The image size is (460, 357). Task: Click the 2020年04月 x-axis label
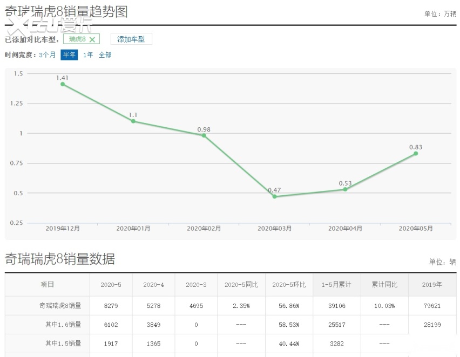(346, 229)
